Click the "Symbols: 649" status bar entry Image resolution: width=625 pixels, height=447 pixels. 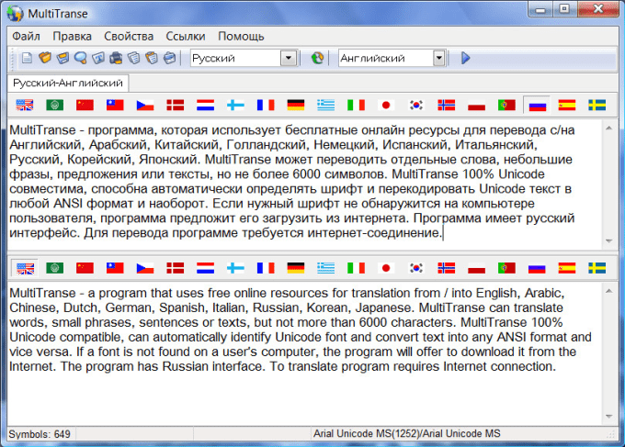pos(40,434)
